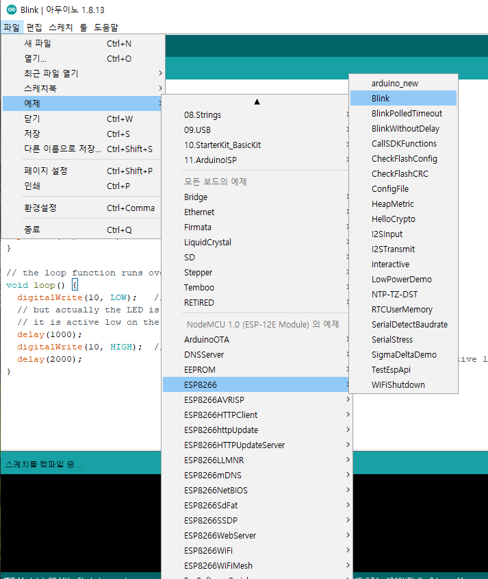Screen dimensions: 488x579
Task: Expand ESP8266HTTPClient examples
Action: click(257, 415)
